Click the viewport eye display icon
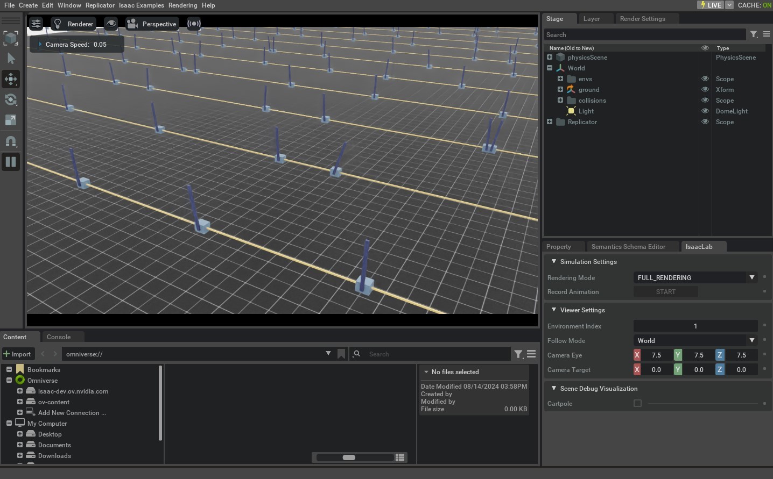This screenshot has width=773, height=479. [111, 24]
